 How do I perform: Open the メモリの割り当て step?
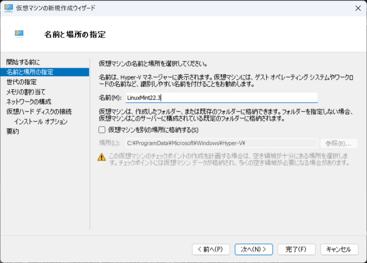click(x=26, y=92)
